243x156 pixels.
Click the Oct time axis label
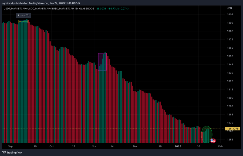point(52,146)
